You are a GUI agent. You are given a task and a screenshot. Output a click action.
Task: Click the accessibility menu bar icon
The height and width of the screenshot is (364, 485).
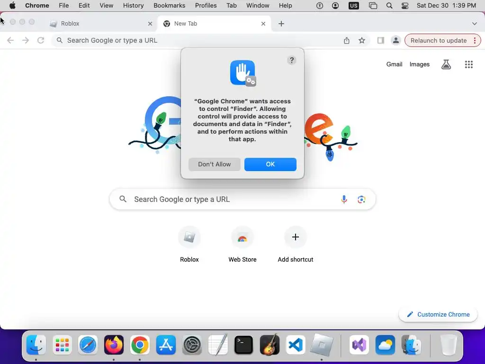coord(320,6)
